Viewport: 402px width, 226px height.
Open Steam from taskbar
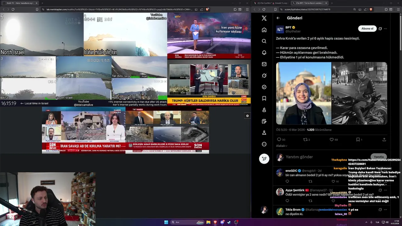pos(229,222)
